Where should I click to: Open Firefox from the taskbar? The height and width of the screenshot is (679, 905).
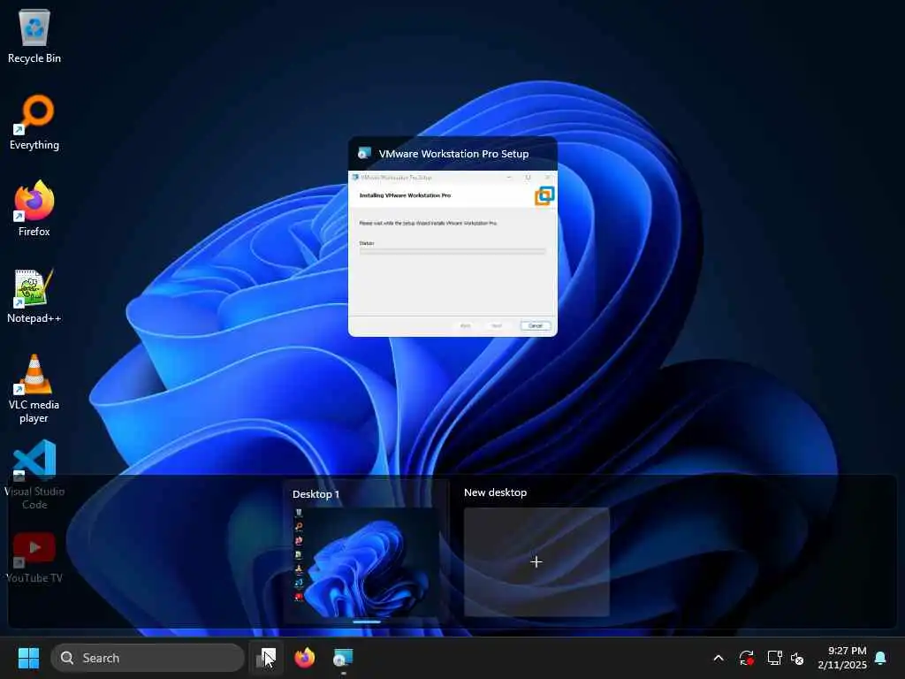(305, 658)
